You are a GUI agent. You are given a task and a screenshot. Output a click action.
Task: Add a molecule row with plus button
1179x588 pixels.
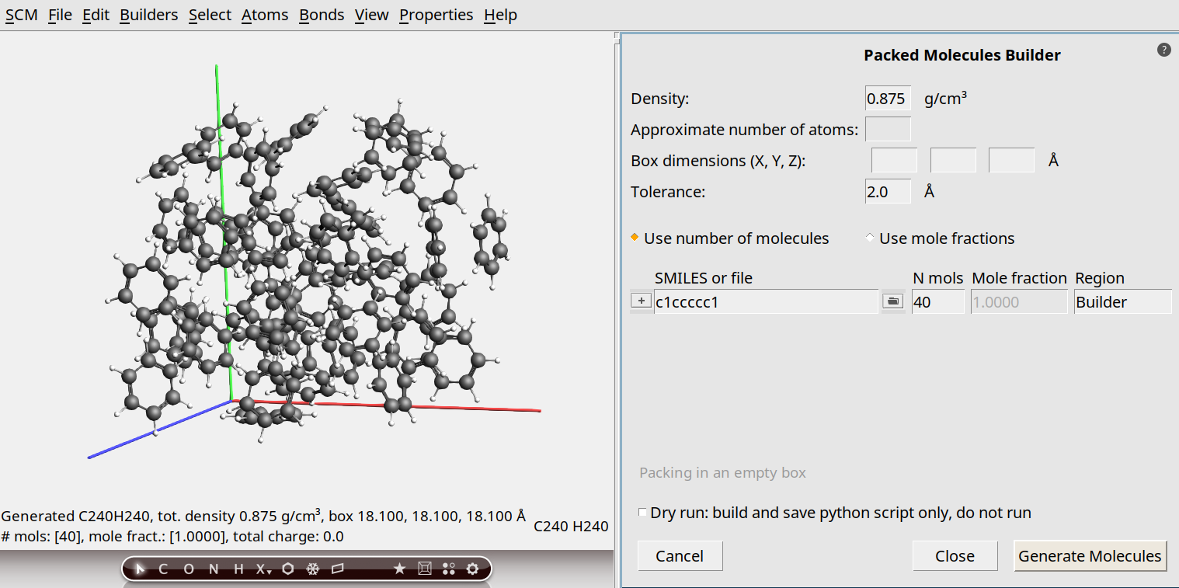(641, 301)
